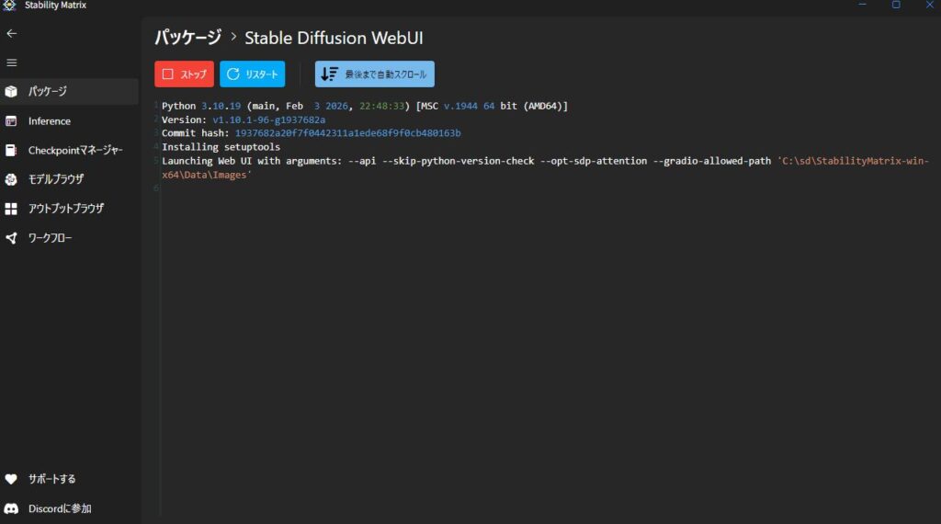The width and height of the screenshot is (941, 524).
Task: Go to パッケージ breadcrumb
Action: coord(188,38)
